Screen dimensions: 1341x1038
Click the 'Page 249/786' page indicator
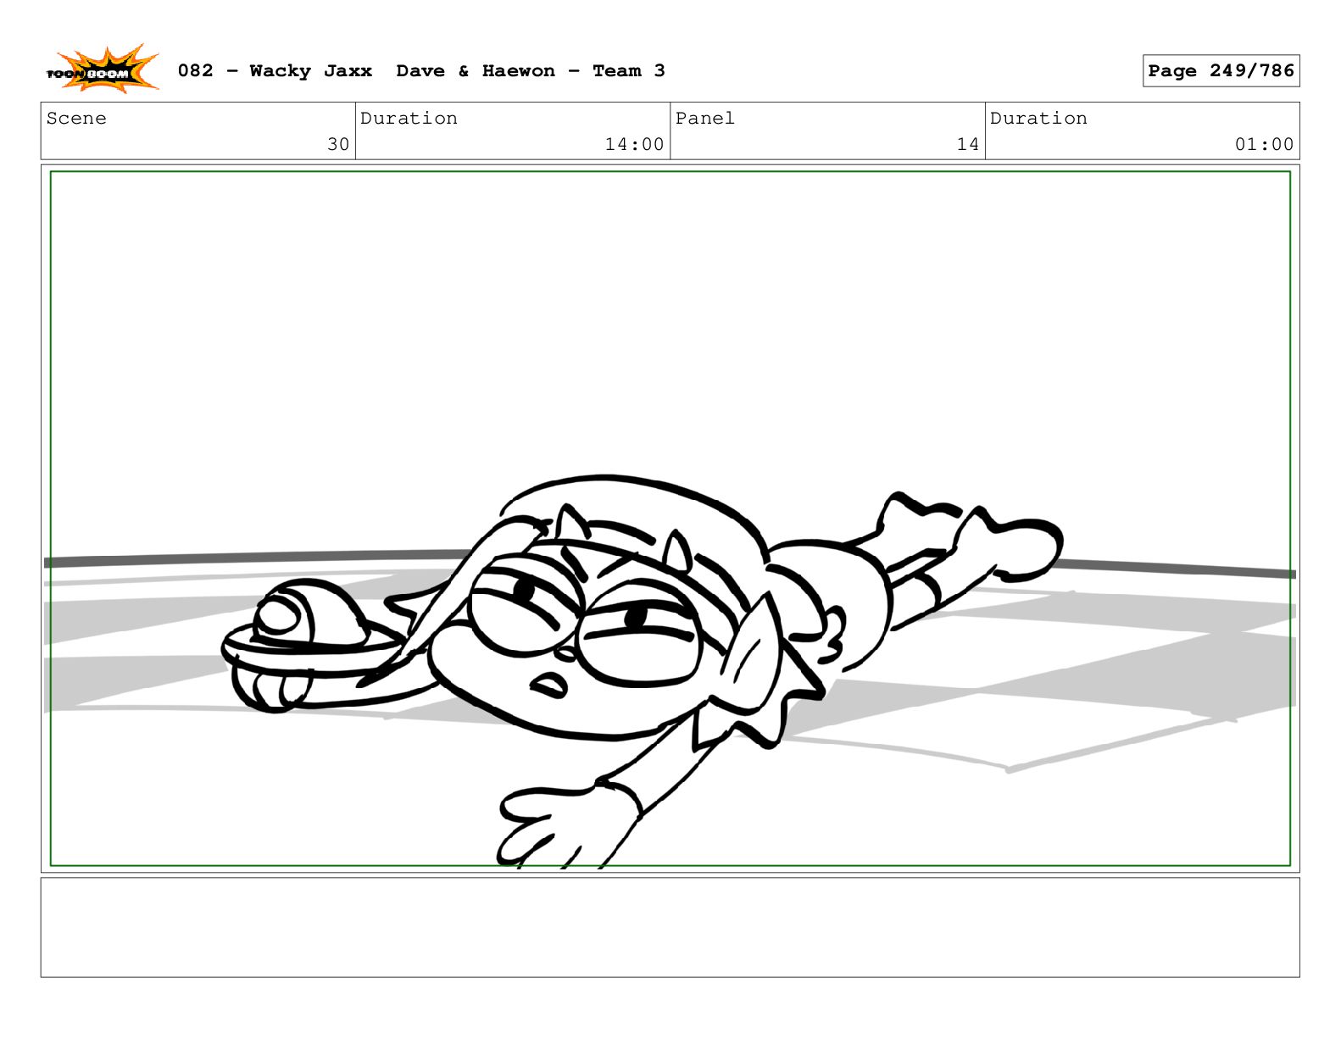(1221, 71)
